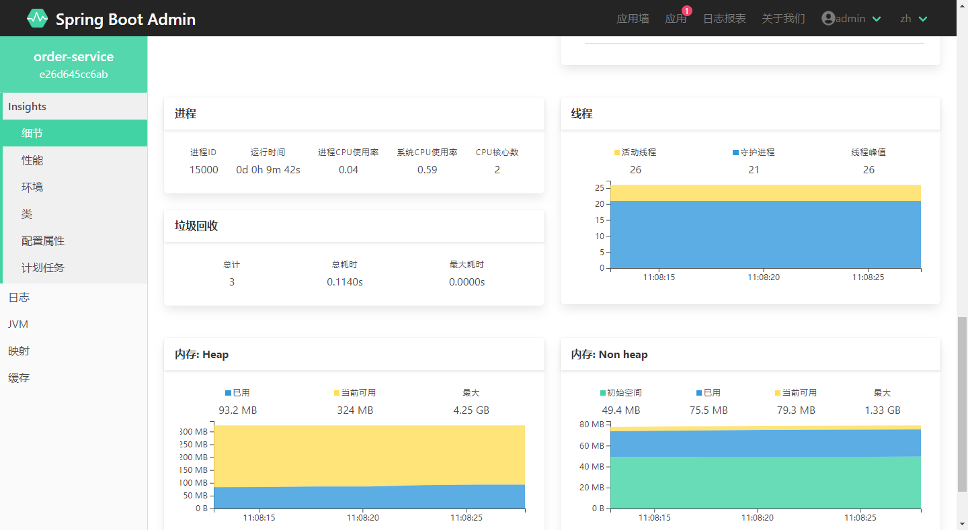
Task: Click the thread chart blue daemon area
Action: (x=766, y=235)
